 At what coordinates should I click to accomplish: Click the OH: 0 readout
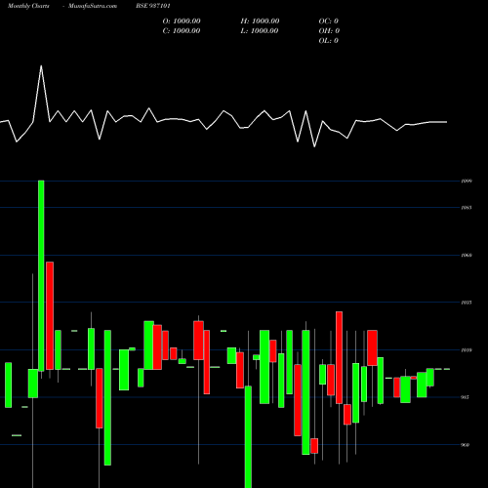point(329,31)
